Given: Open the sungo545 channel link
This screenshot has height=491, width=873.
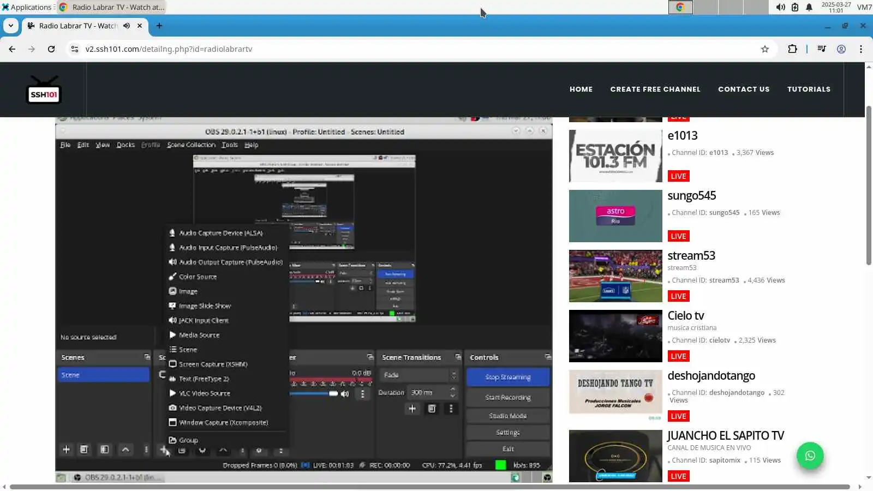Looking at the screenshot, I should [692, 195].
